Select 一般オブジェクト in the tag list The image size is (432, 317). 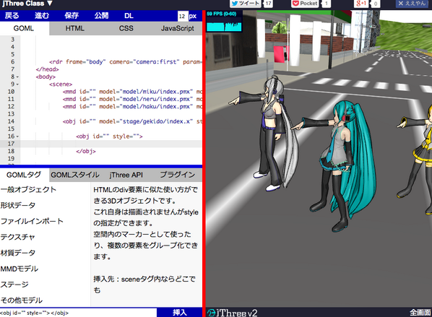pyautogui.click(x=28, y=189)
